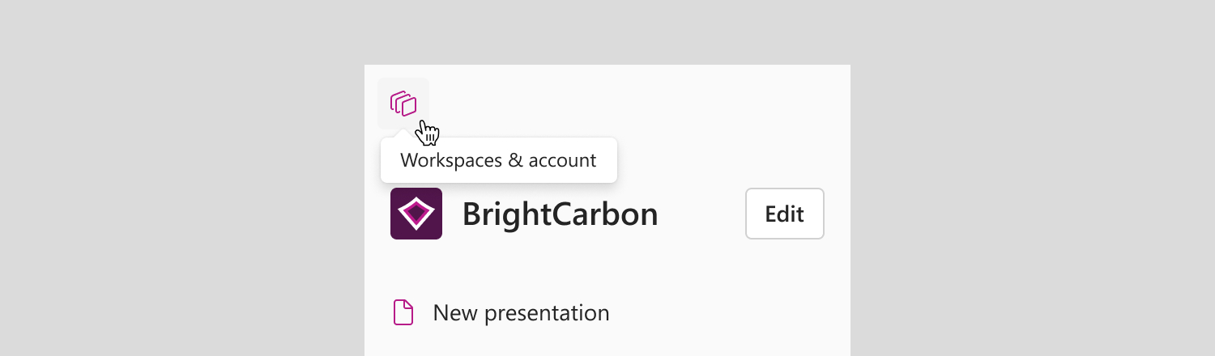
Task: Click the word account in the tooltip
Action: pos(562,160)
